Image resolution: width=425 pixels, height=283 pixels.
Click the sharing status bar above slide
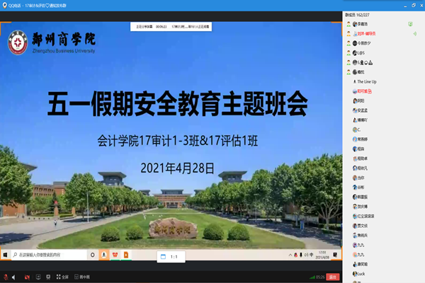[171, 27]
